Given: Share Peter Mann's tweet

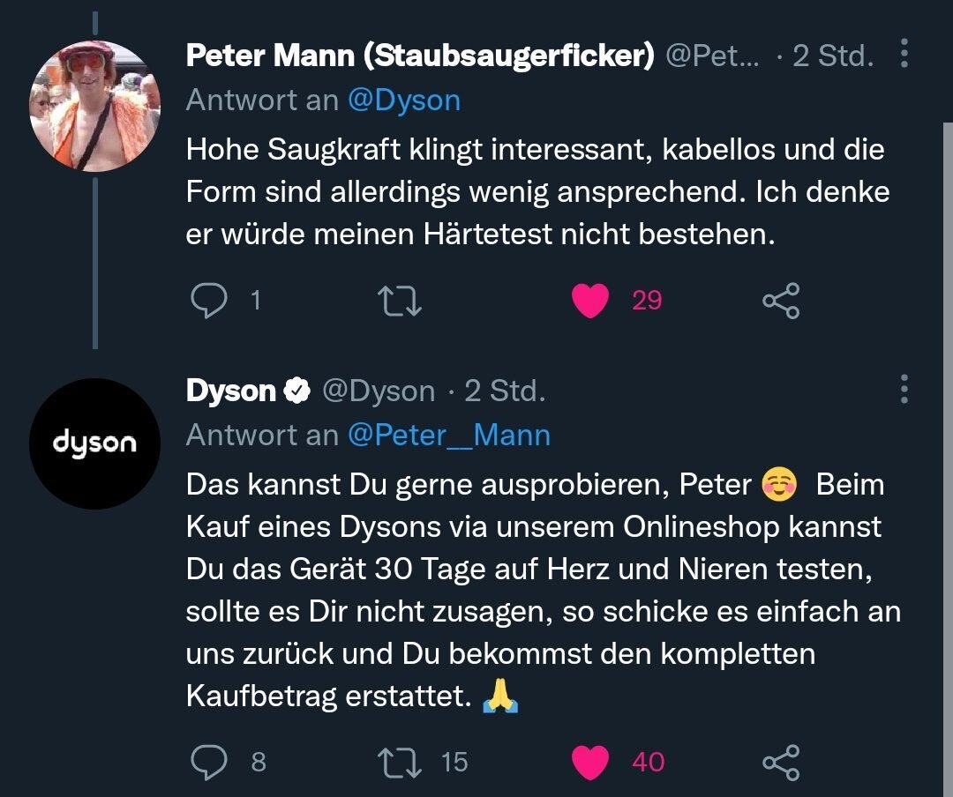Looking at the screenshot, I should pos(780,302).
